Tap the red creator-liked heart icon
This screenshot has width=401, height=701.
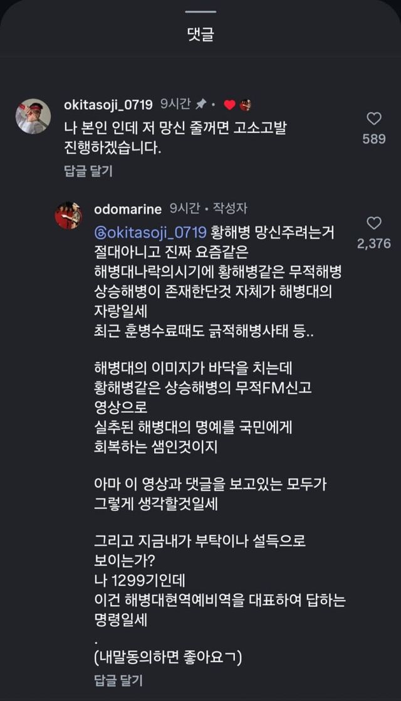[x=230, y=104]
